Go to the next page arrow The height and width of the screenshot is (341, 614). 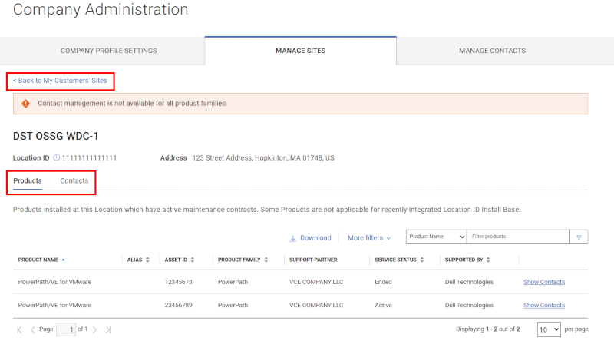click(94, 329)
